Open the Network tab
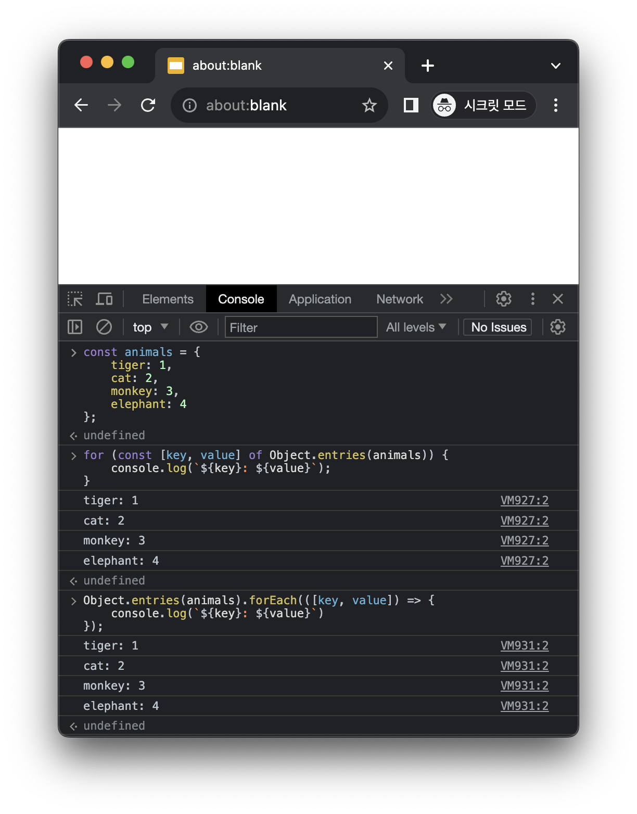Viewport: 637px width, 814px height. 400,299
